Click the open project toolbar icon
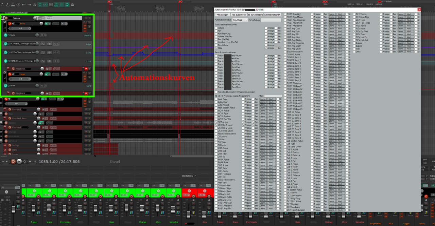Image resolution: width=435 pixels, height=226 pixels. click(x=7, y=5)
